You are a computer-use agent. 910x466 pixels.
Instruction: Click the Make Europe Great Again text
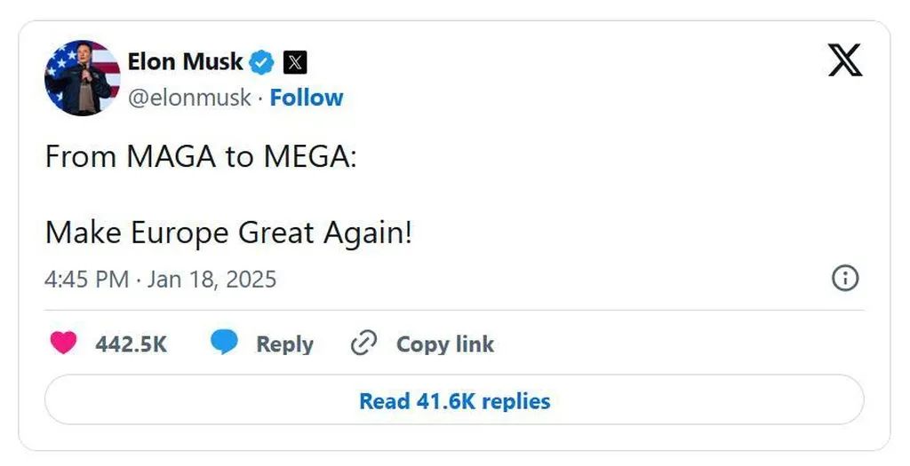tap(228, 233)
